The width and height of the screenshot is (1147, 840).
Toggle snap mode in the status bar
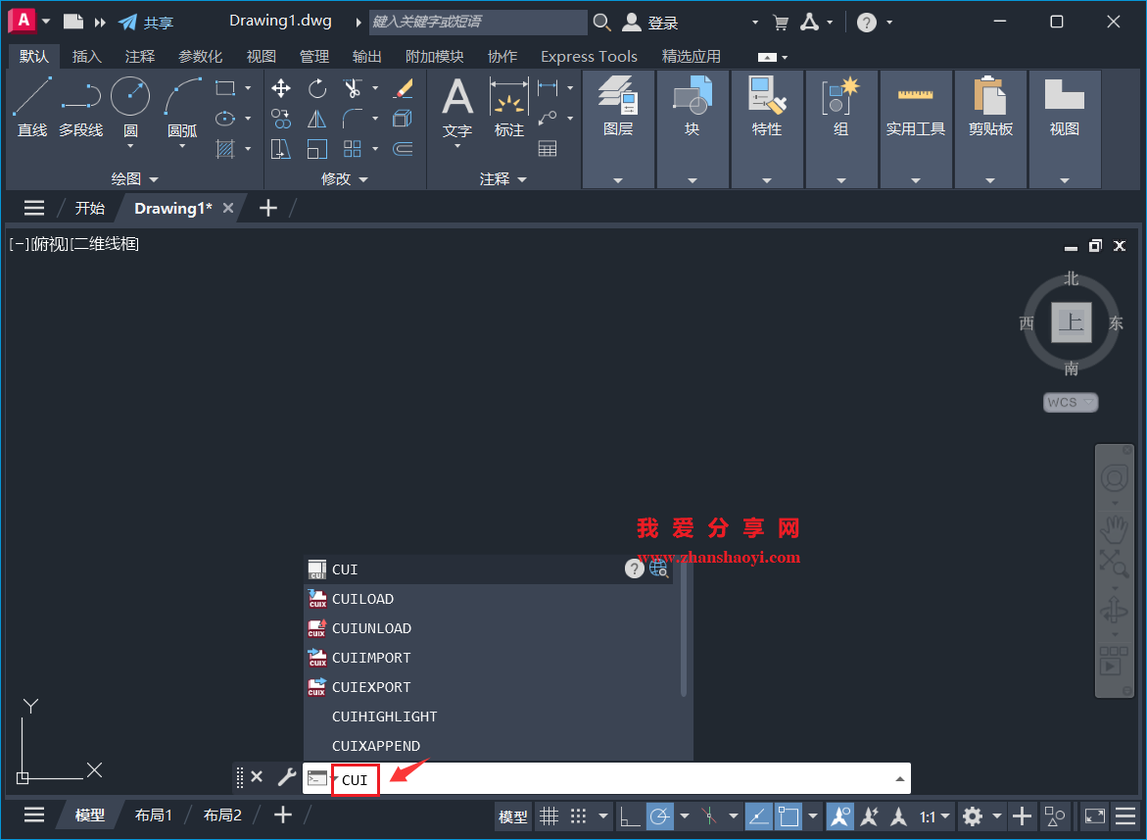(579, 815)
